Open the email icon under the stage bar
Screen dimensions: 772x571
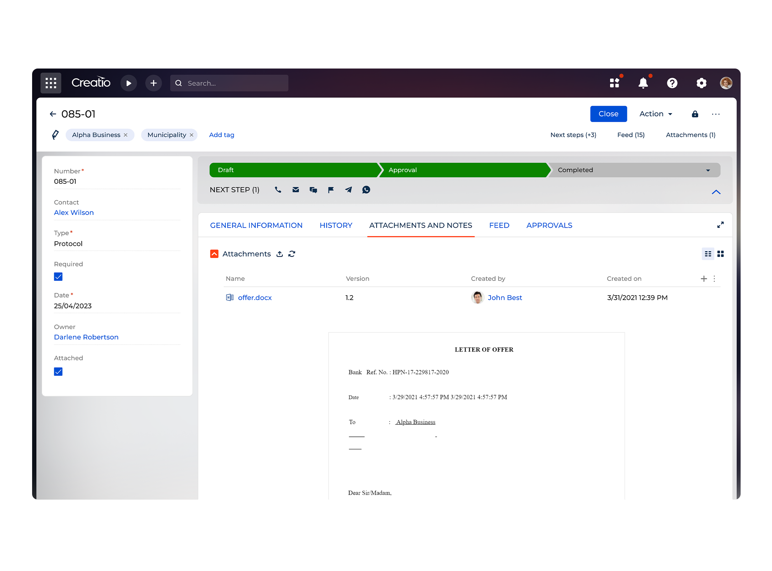click(295, 190)
